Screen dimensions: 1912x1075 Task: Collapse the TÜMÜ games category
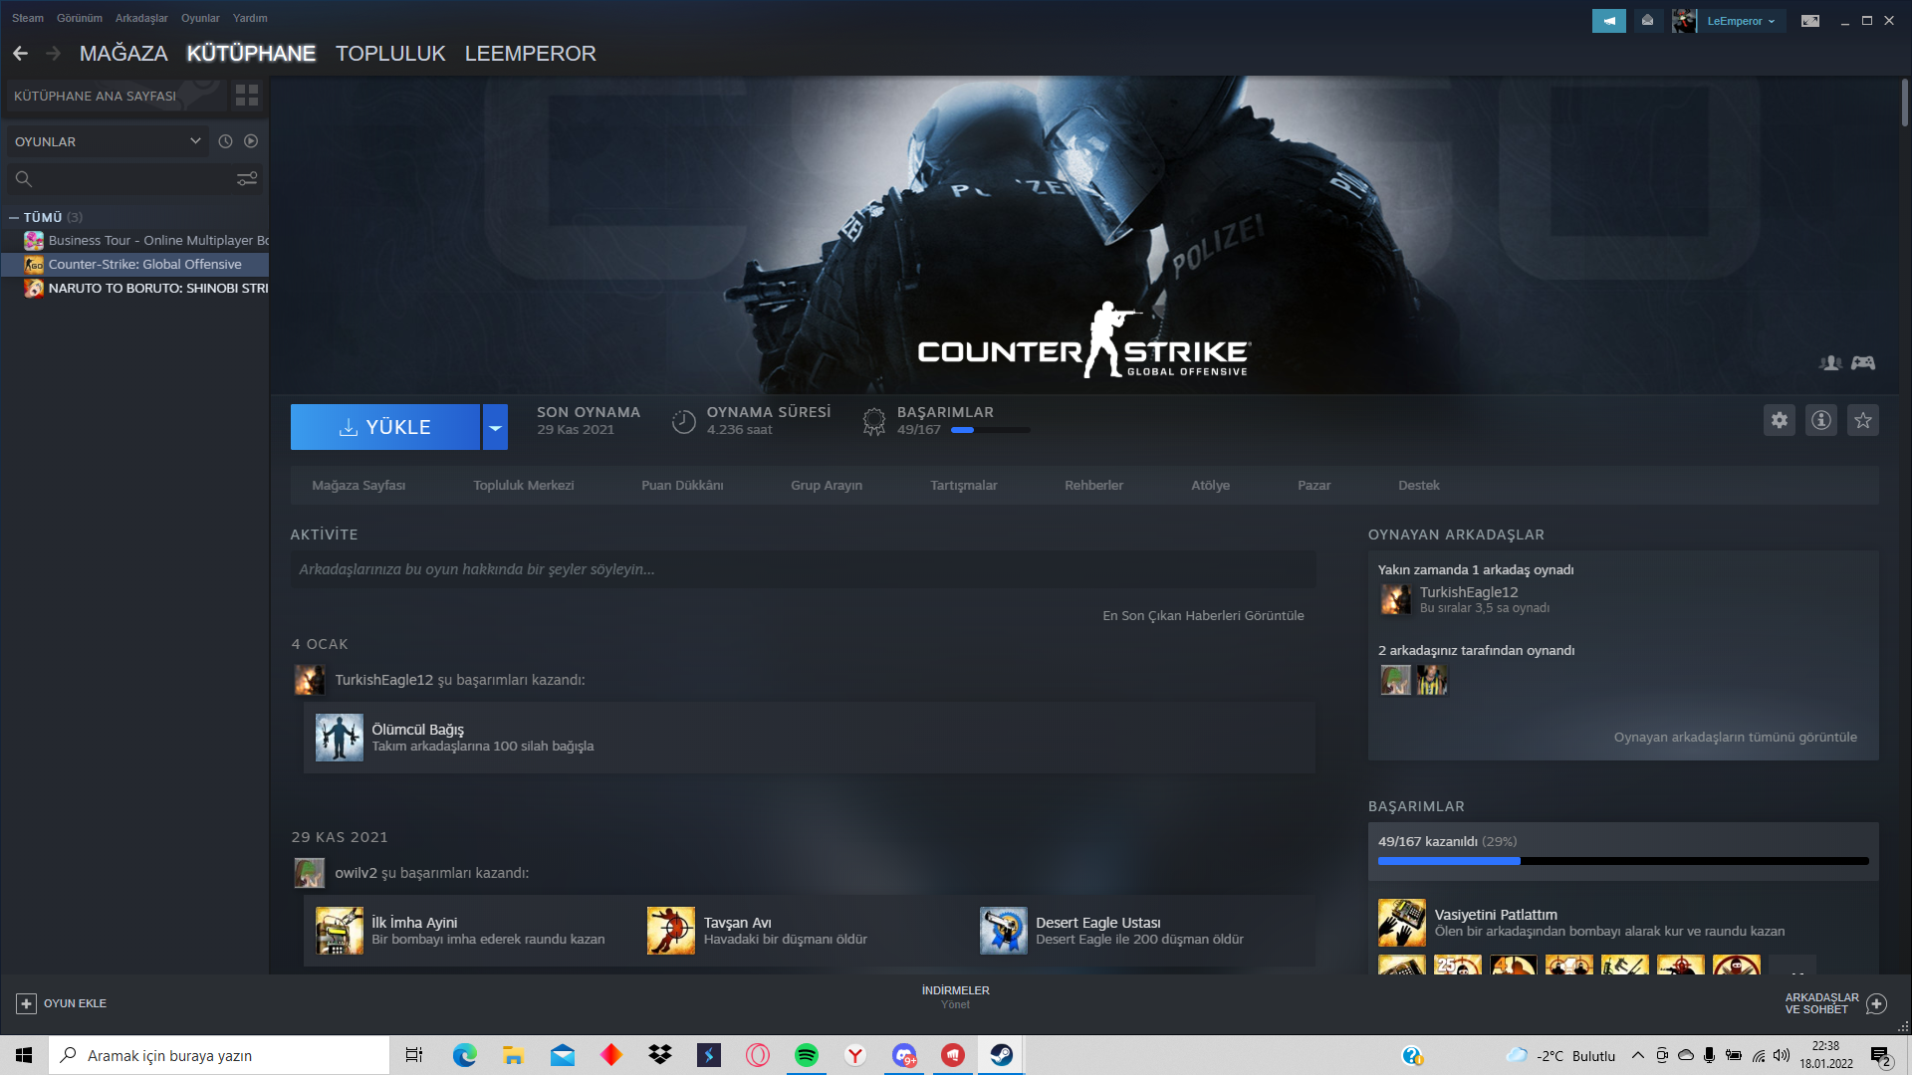point(14,217)
